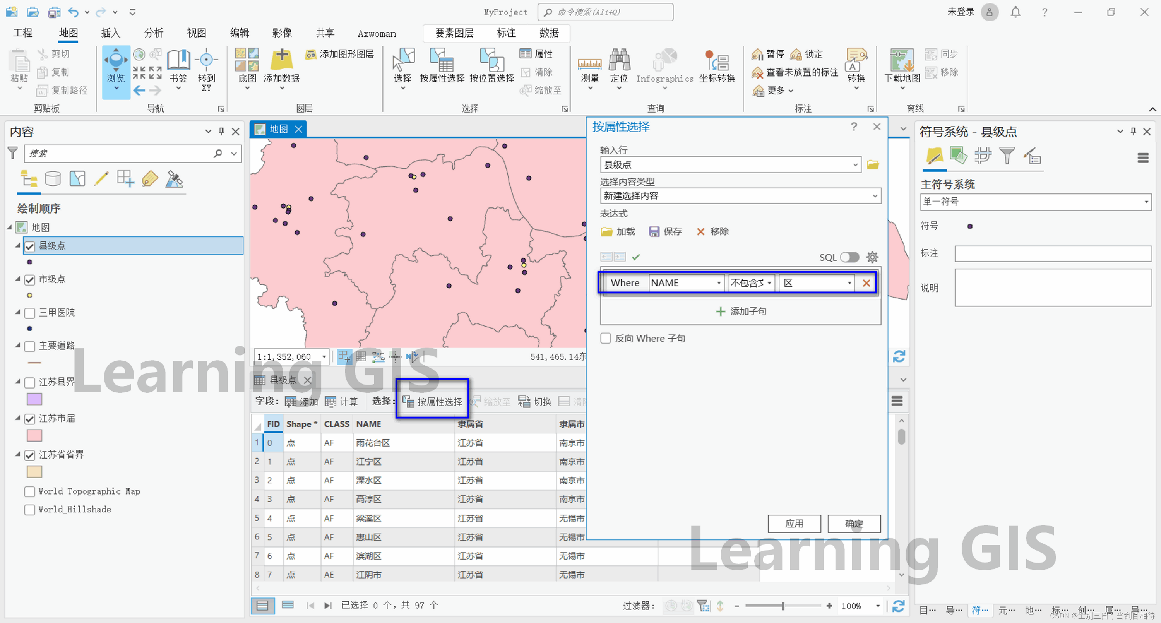The height and width of the screenshot is (623, 1161).
Task: Toggle the SQL mode switch
Action: pyautogui.click(x=849, y=257)
